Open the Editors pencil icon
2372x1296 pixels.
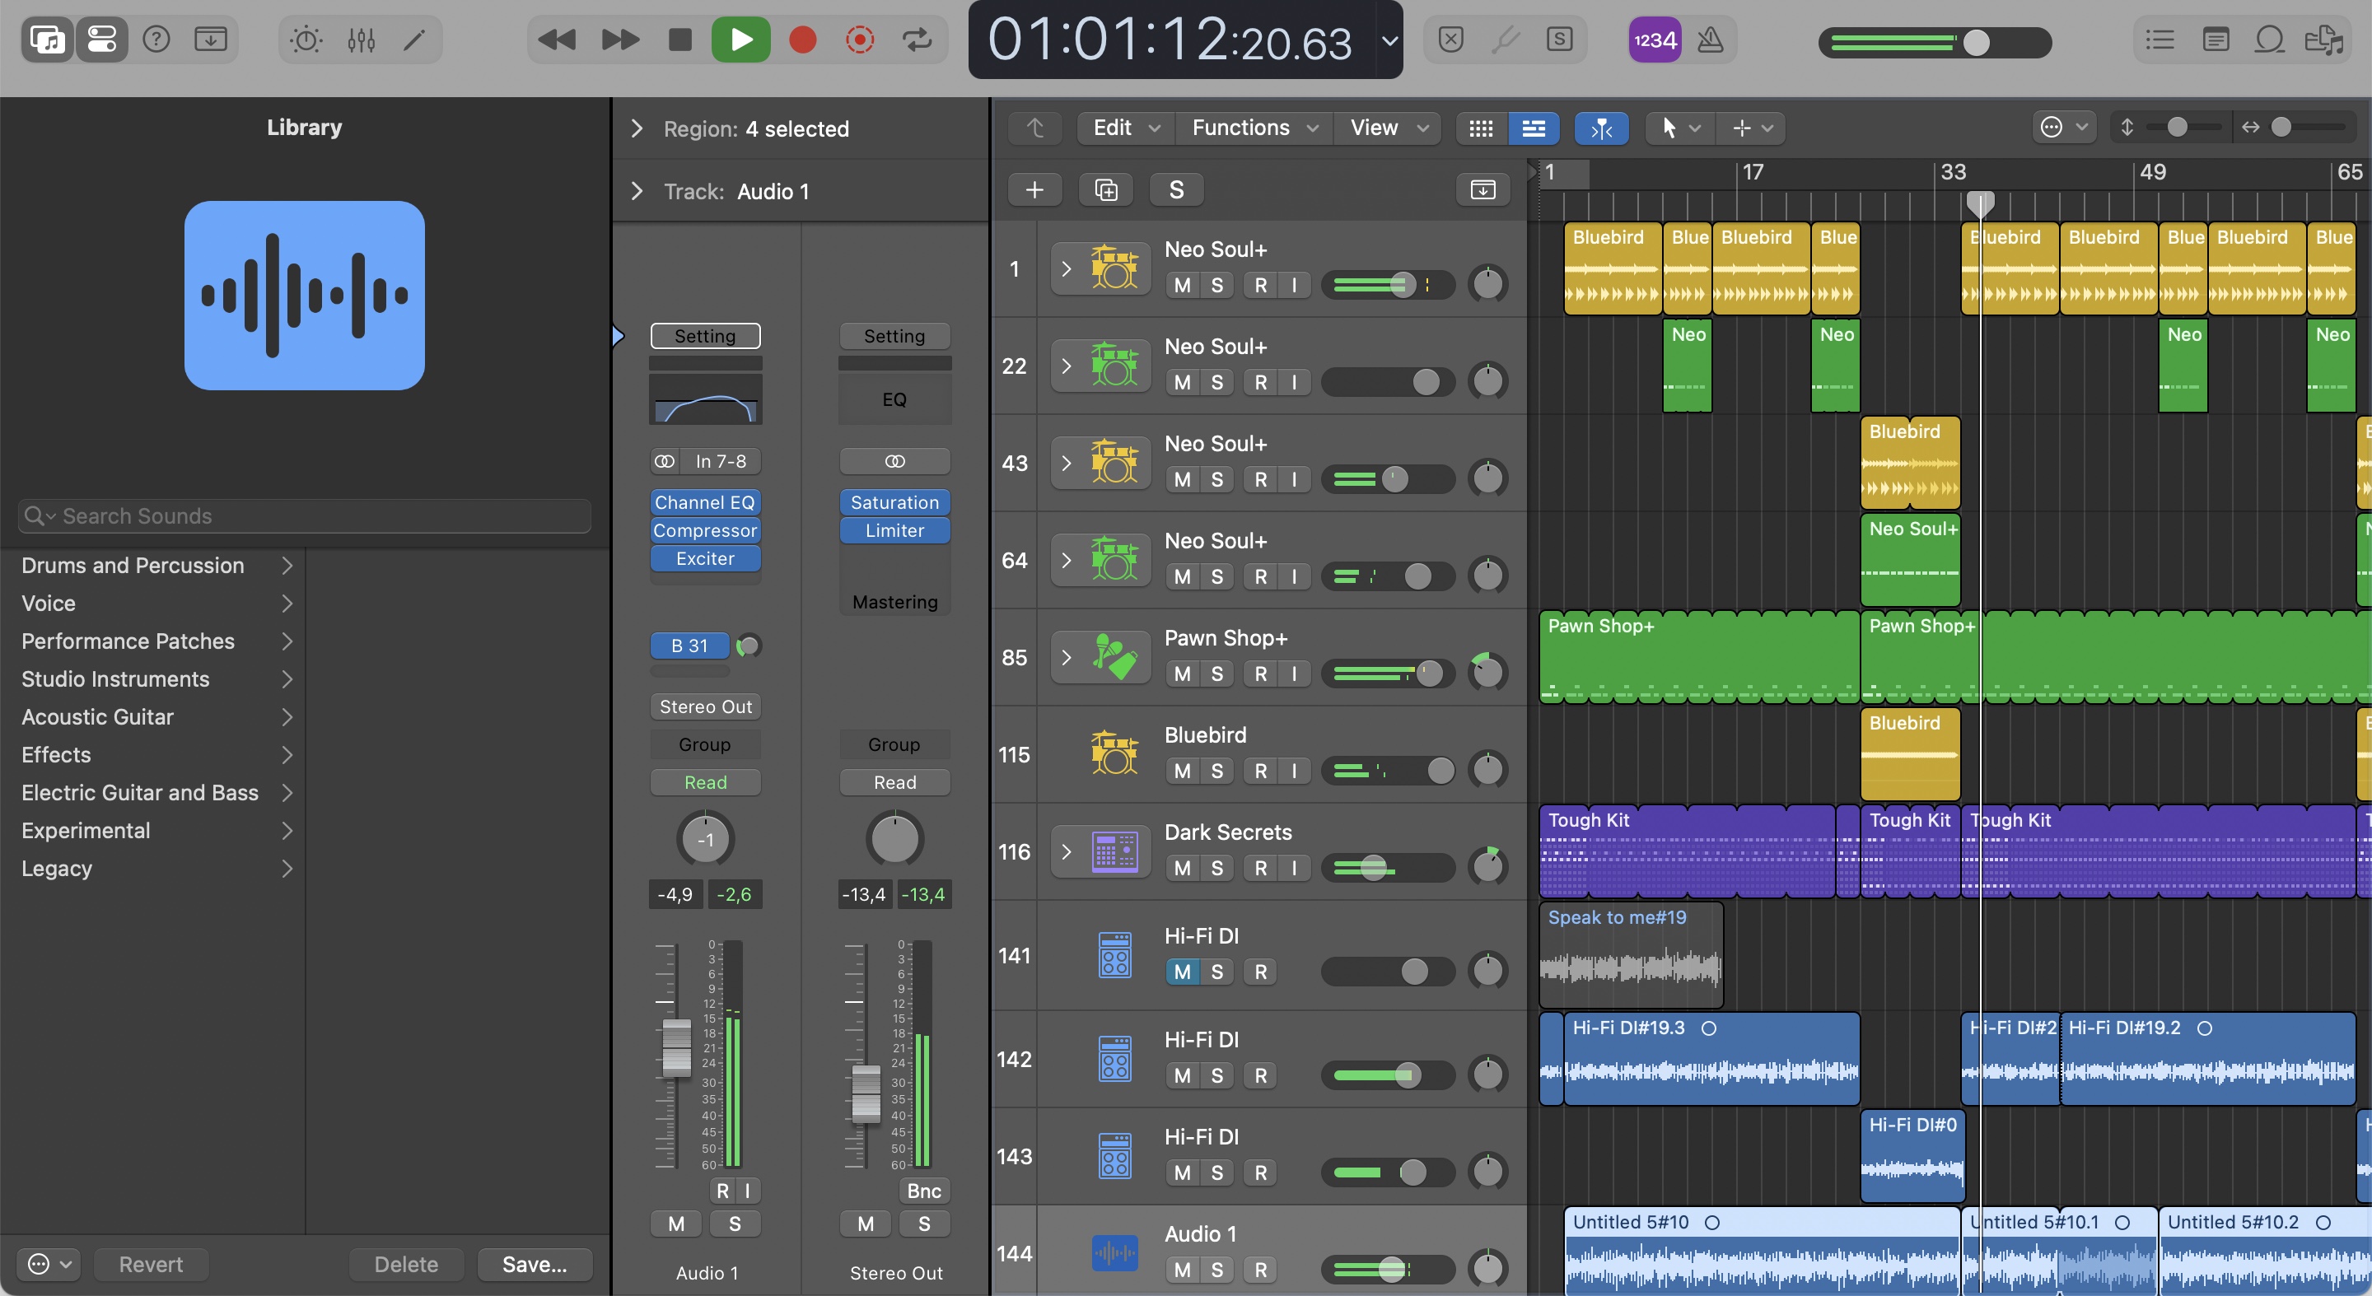point(415,40)
